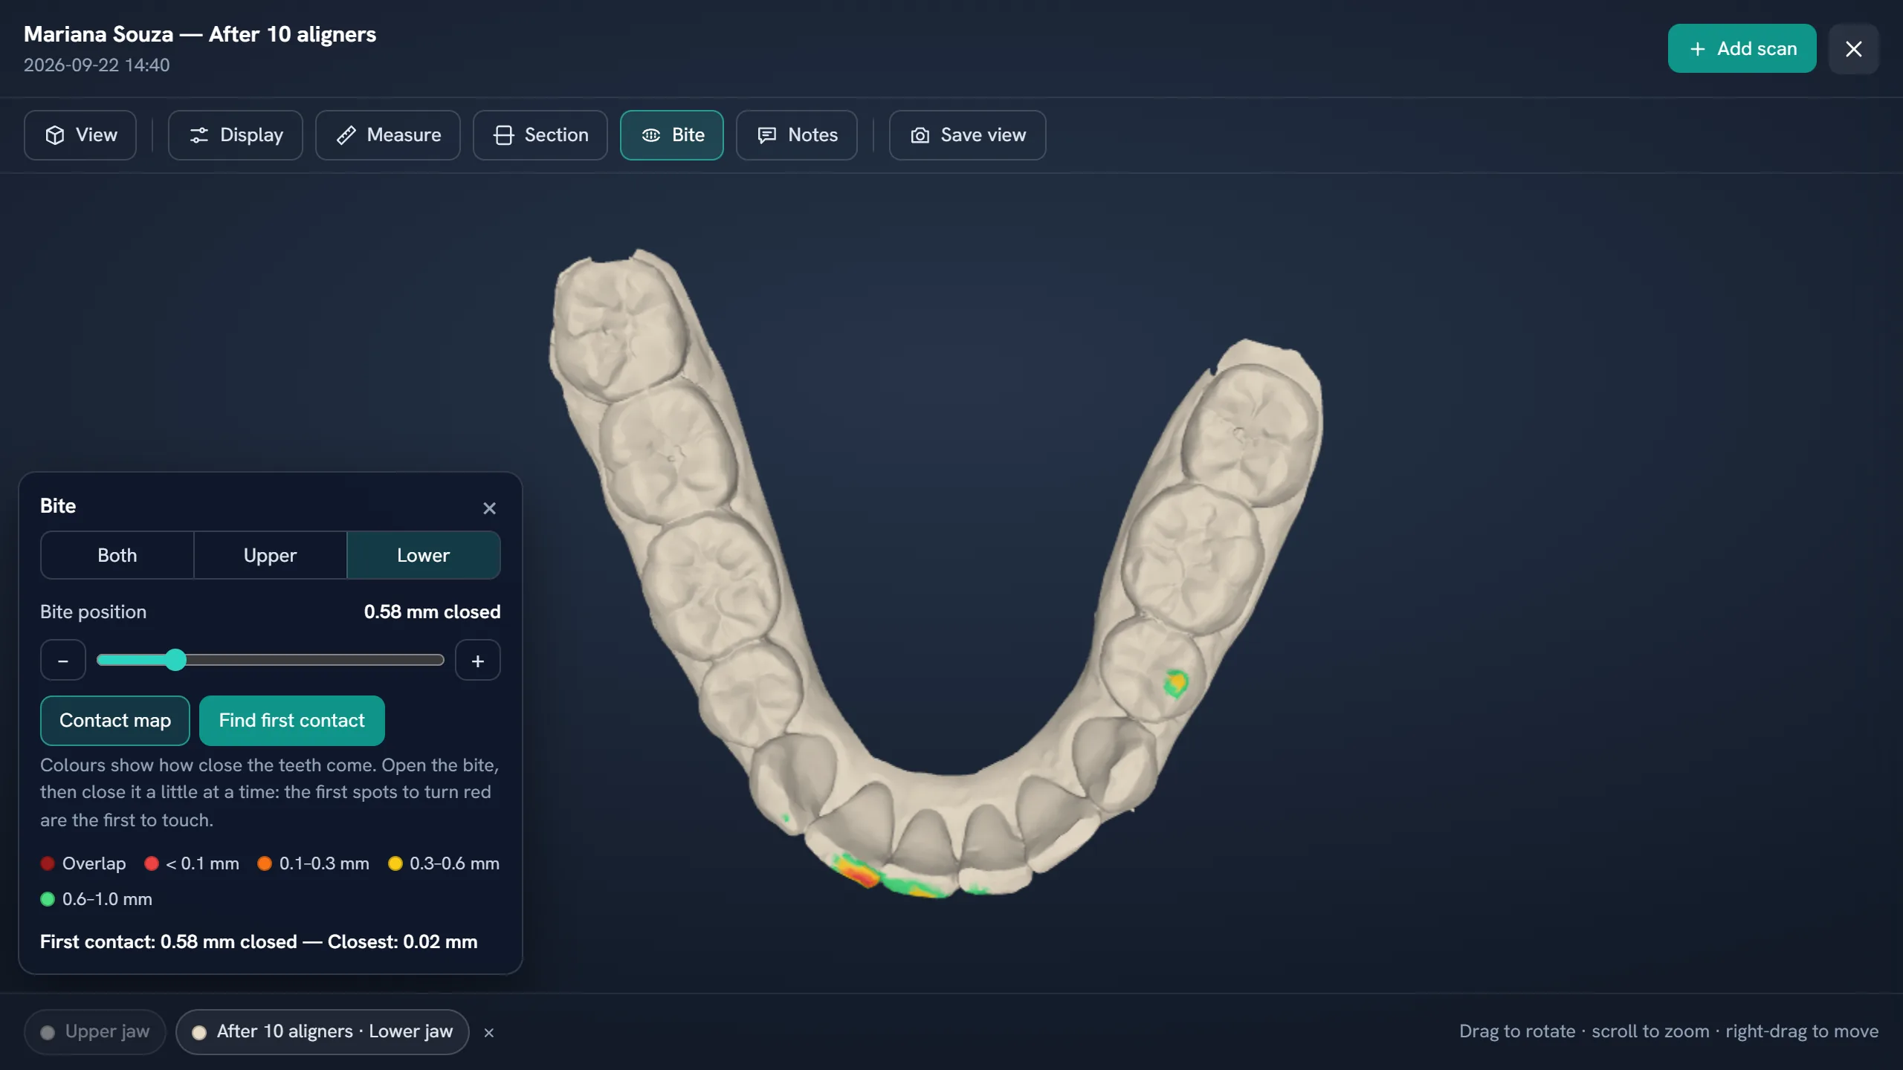
Task: Open the View toolbar menu
Action: (80, 135)
